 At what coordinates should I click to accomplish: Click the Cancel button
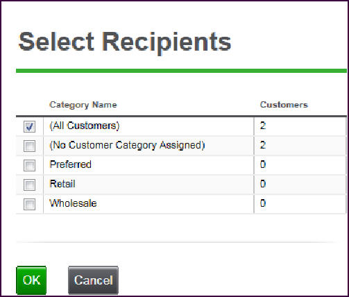tap(94, 280)
